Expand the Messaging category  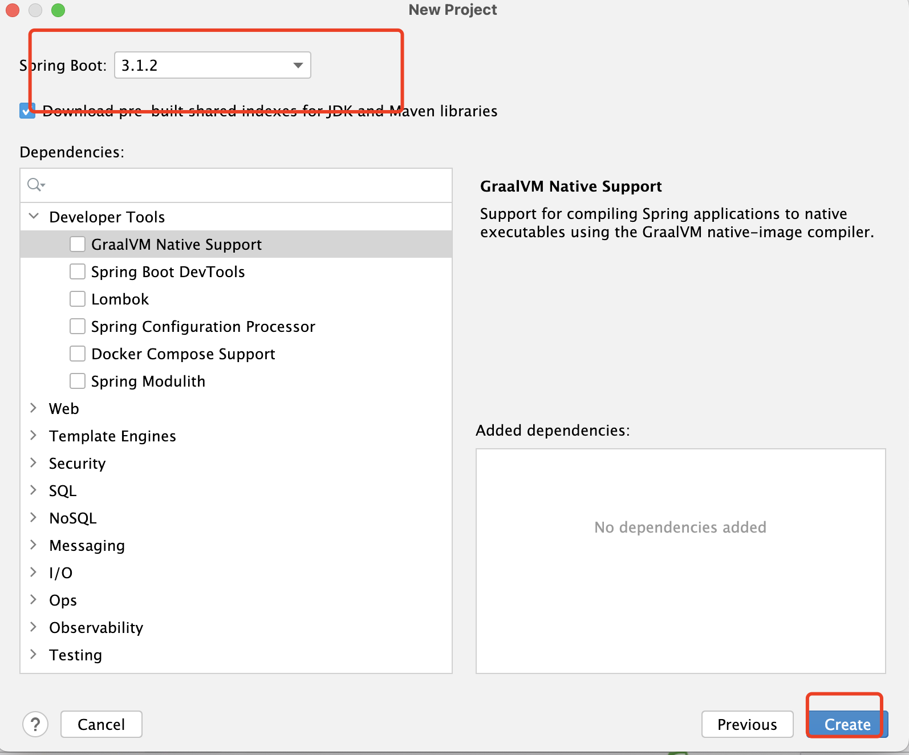(x=34, y=545)
